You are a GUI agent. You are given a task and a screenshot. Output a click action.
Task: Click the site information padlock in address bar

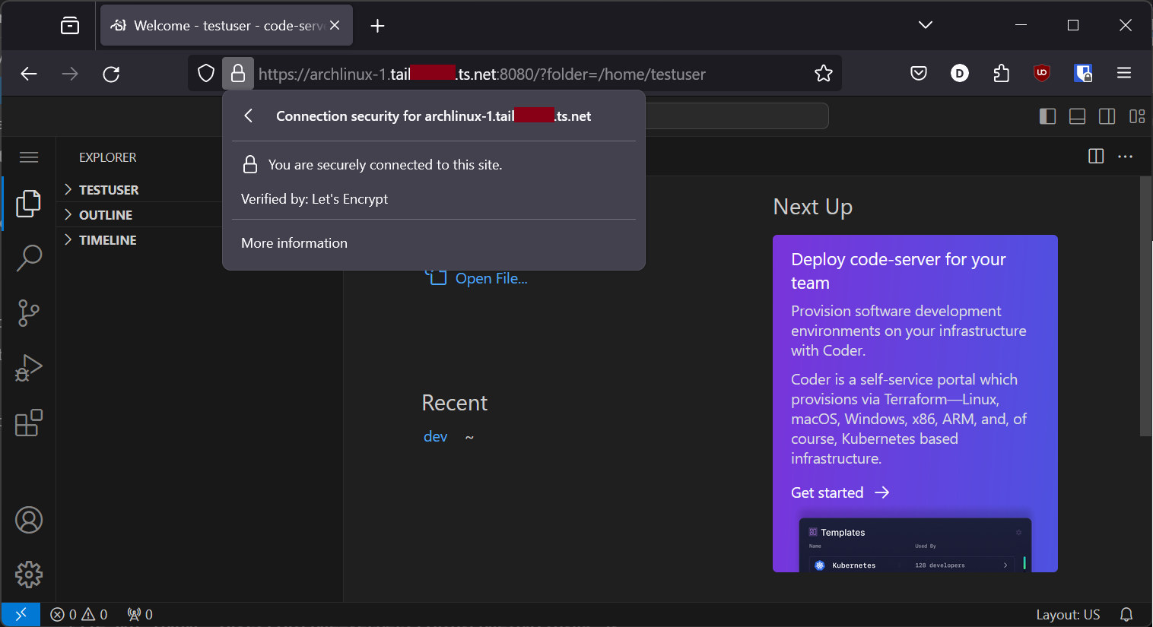238,74
